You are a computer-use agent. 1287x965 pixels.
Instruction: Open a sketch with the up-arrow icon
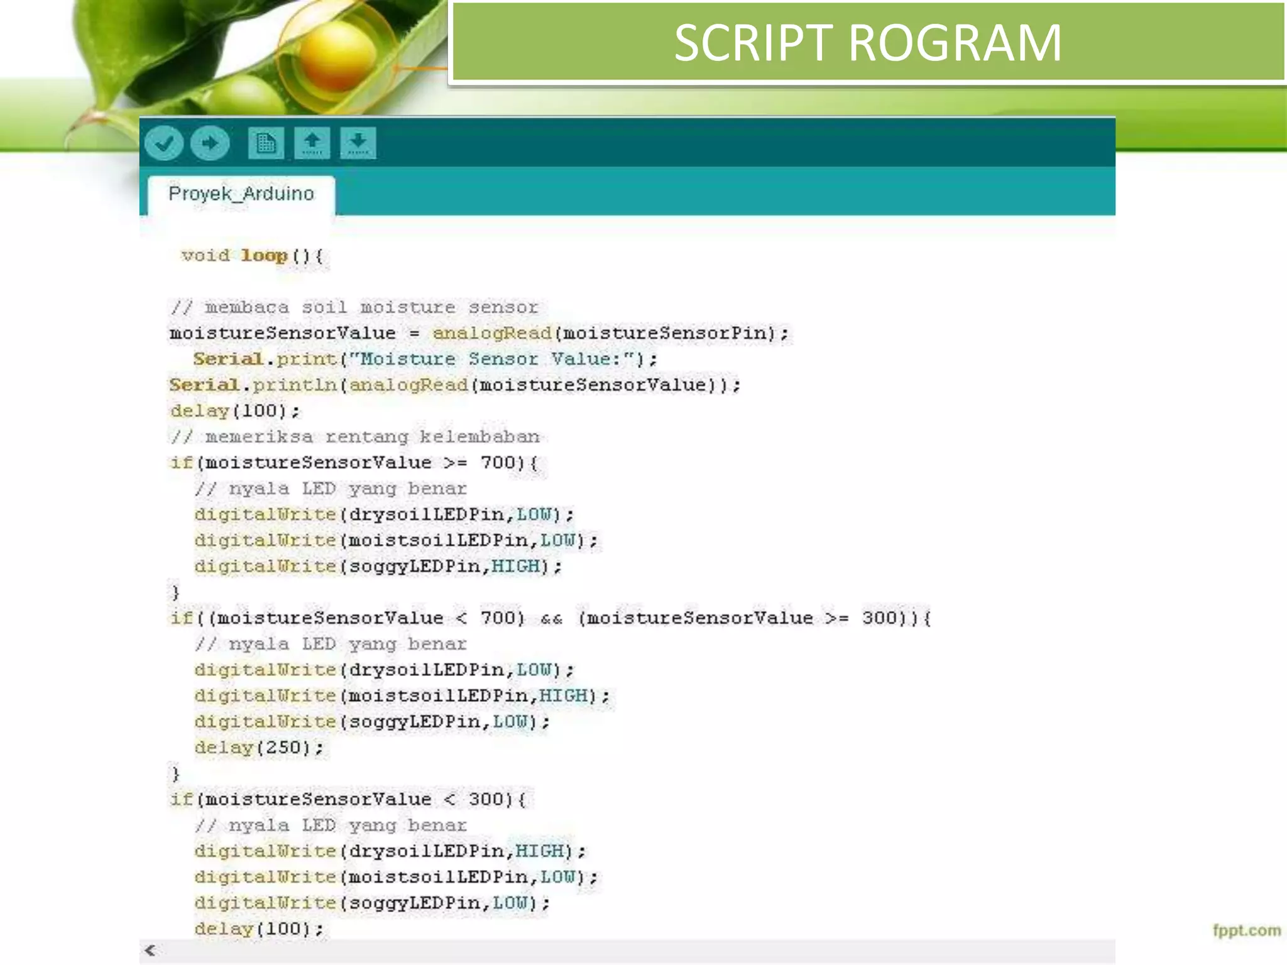pyautogui.click(x=312, y=143)
